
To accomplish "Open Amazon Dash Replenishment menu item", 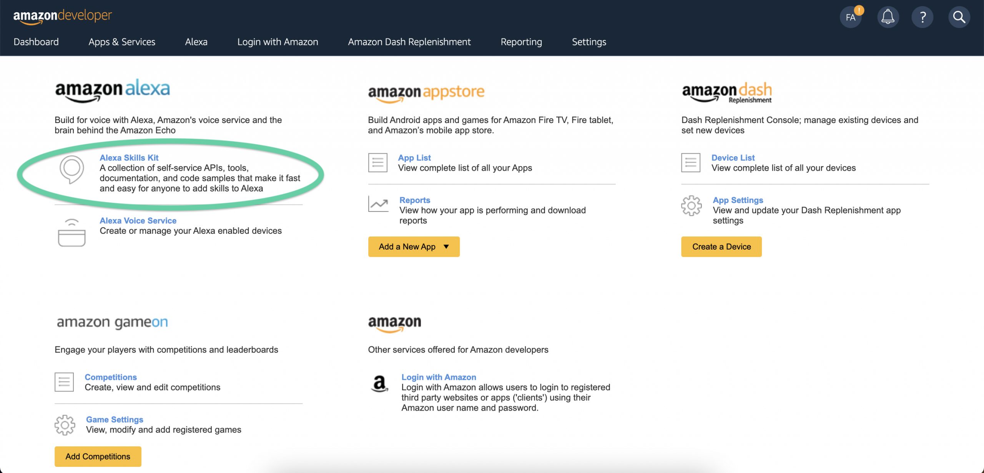I will pos(409,42).
